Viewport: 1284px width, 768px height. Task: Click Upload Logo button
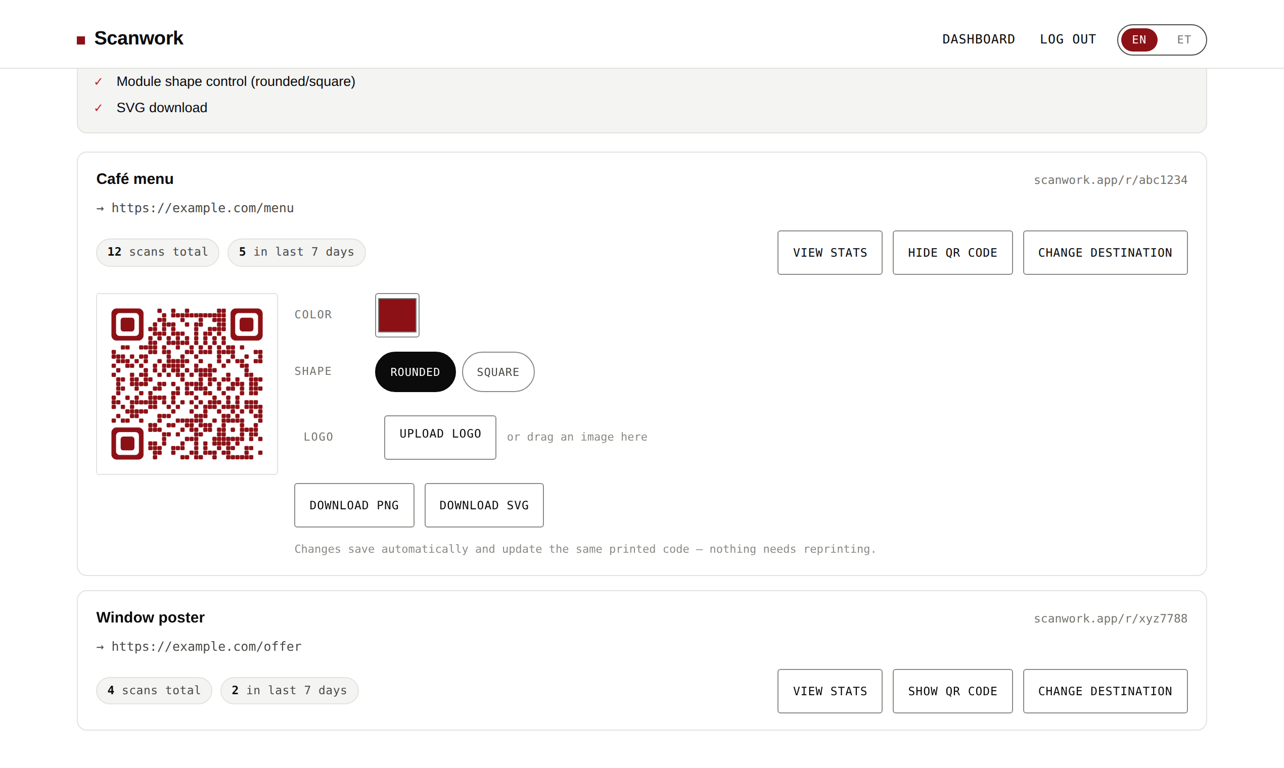(440, 437)
